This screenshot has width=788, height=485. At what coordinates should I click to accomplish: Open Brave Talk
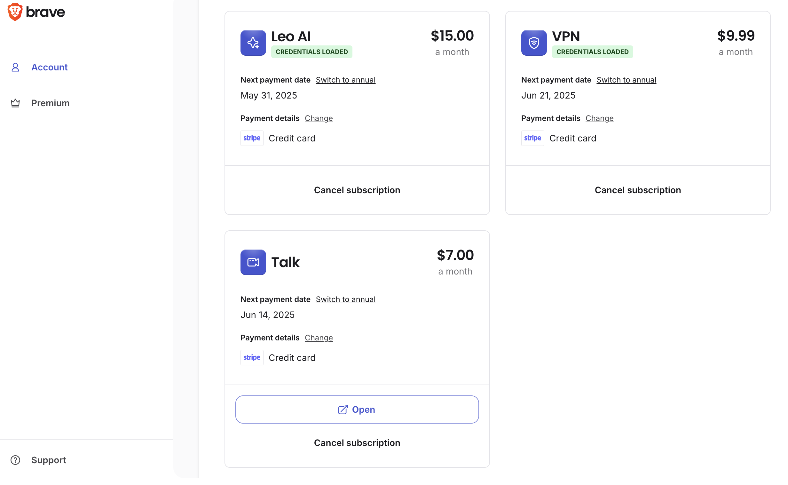(357, 409)
